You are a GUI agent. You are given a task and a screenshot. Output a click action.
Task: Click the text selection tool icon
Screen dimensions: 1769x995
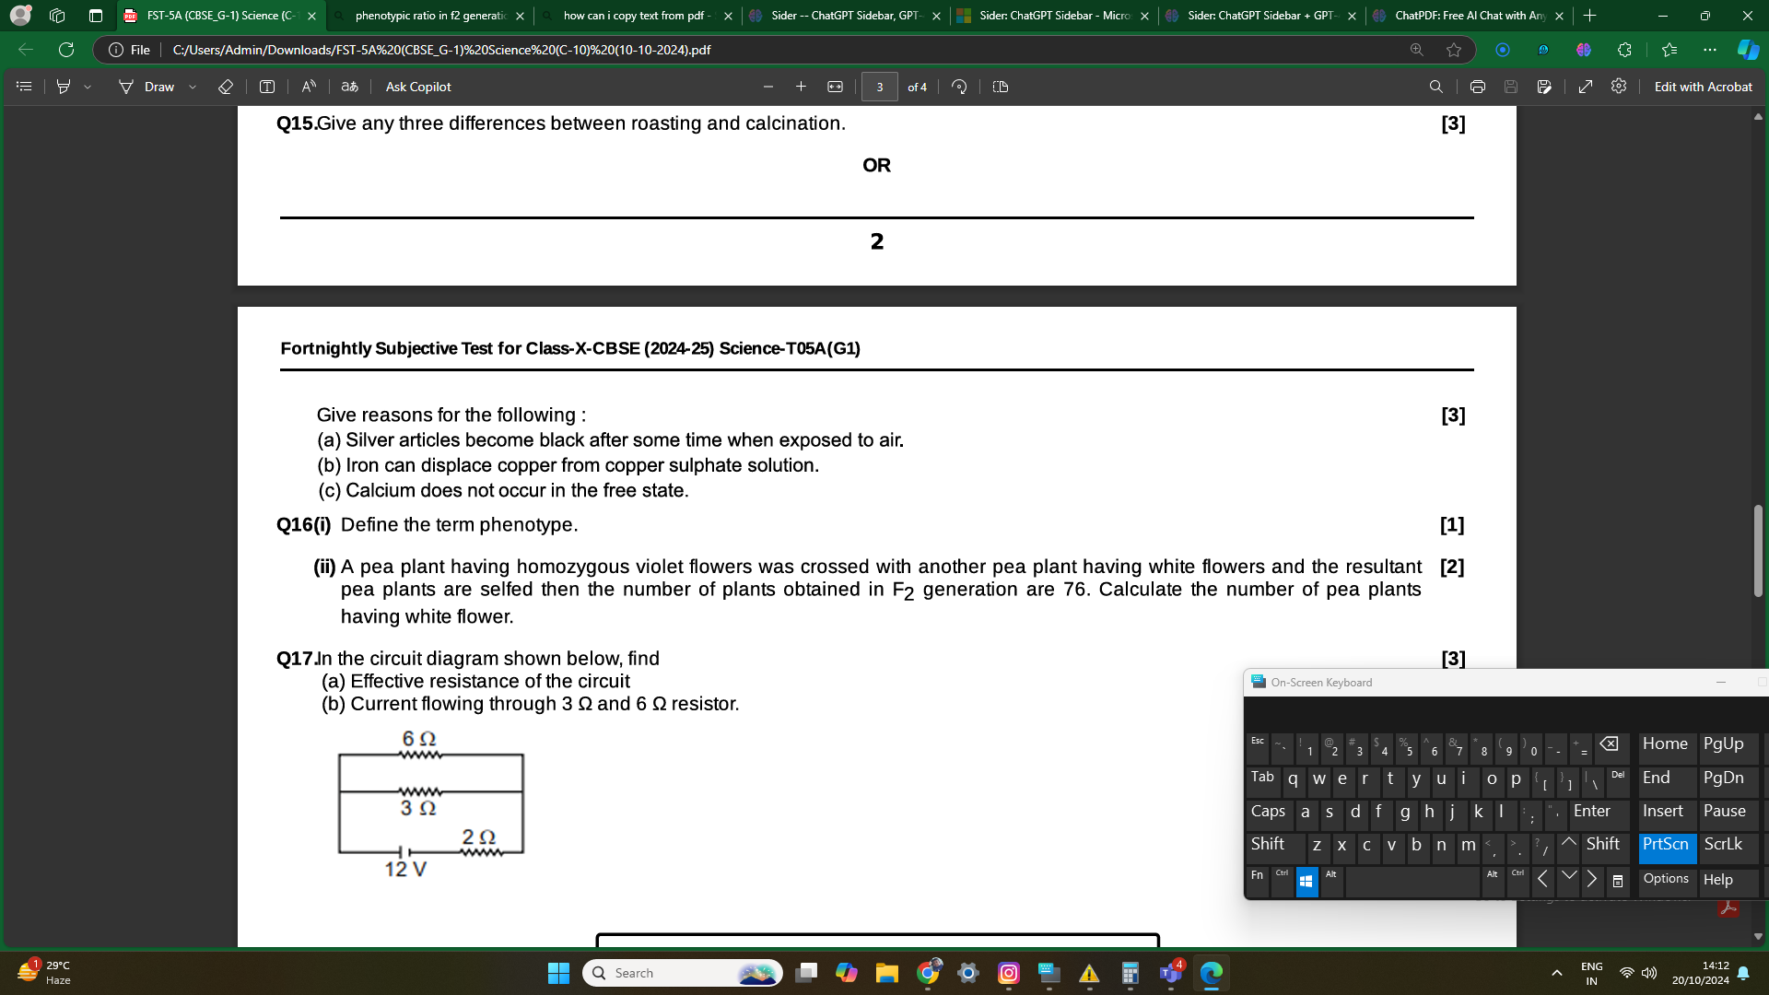(x=266, y=87)
